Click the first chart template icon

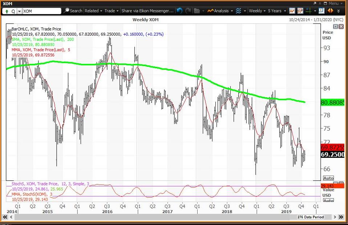point(292,11)
